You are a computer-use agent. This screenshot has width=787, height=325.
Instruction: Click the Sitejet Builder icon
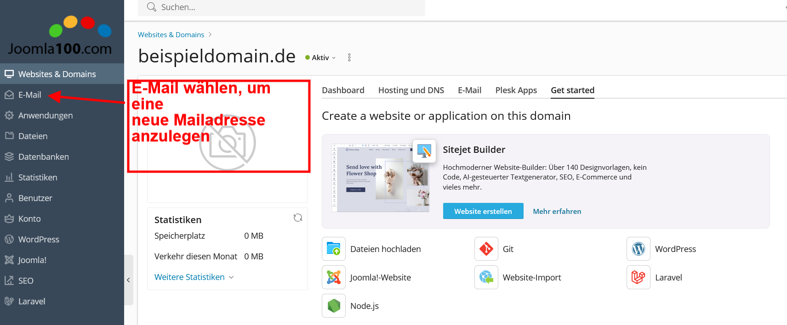(x=424, y=151)
